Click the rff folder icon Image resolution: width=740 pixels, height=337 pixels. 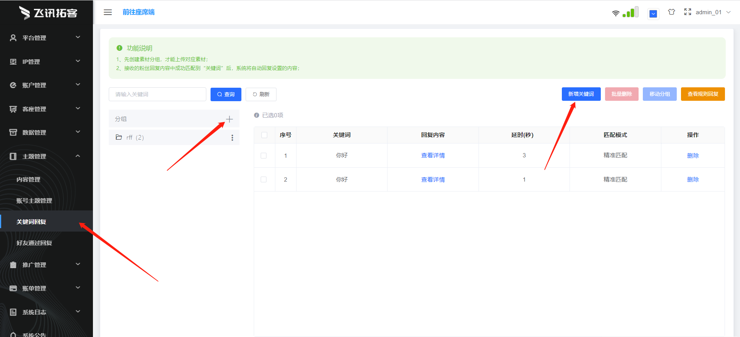119,137
